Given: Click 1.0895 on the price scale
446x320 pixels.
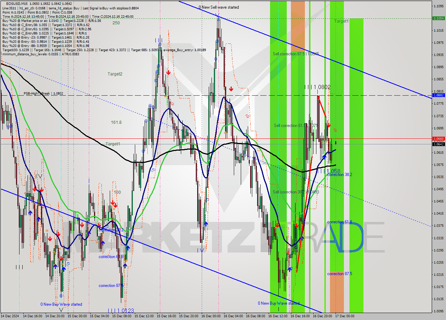Looking at the screenshot, I should coord(438,67).
